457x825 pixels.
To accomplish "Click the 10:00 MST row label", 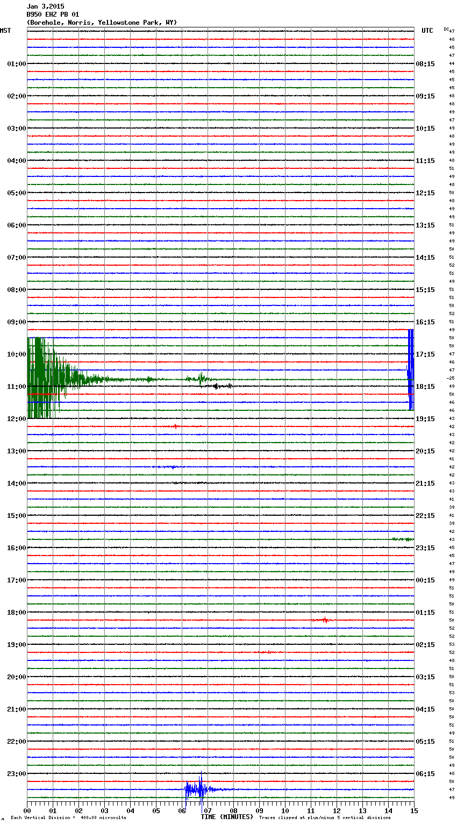I will [17, 354].
